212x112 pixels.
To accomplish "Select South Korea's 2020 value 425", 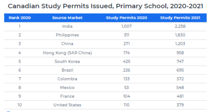I will click(126, 61).
